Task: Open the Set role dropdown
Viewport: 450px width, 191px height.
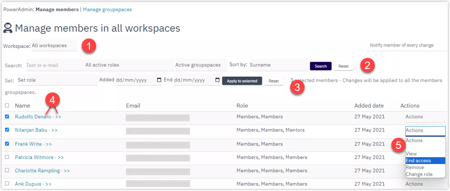Action: point(57,80)
